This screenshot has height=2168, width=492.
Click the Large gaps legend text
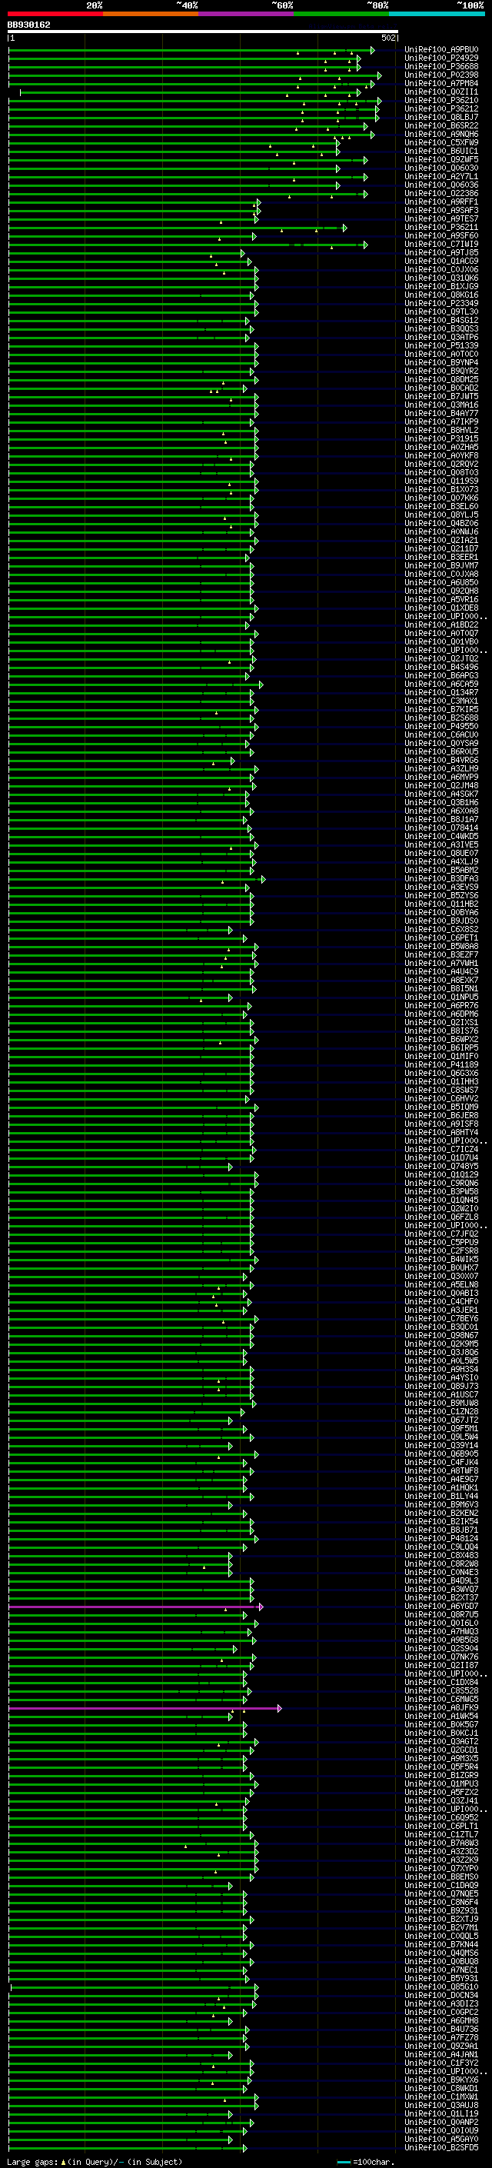95,2161
